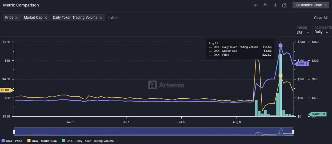The width and height of the screenshot is (332, 144).
Task: Remove Daily Token Trading Volume chip
Action: [x=101, y=18]
